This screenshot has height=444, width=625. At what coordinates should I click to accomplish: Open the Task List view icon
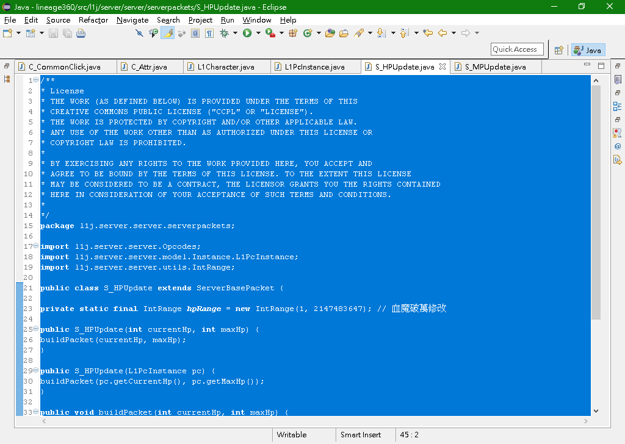[618, 80]
